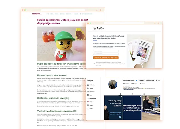Click the padlock icon below FitMan form

94,64
